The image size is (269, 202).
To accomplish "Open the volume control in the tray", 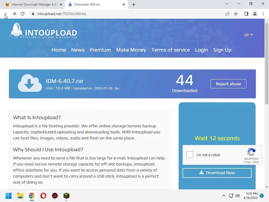I will [x=237, y=196].
